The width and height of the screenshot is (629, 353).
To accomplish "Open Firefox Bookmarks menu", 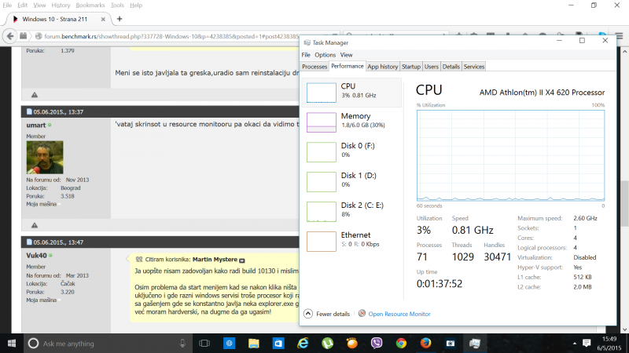I will tap(90, 5).
